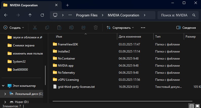Refresh the current folder view
Viewport: 201px width, 108px height.
click(x=42, y=15)
